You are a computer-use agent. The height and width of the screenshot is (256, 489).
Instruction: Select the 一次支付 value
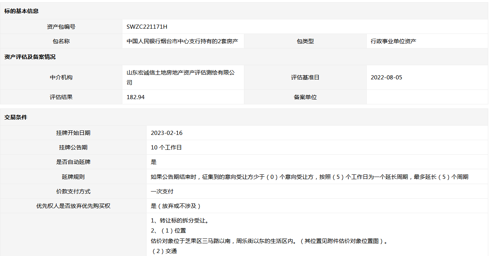point(162,192)
